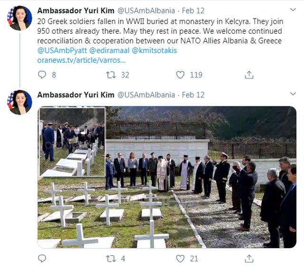Visit the @kmitsotakis profile mention
Screen dimensions: 304x268
[154, 50]
